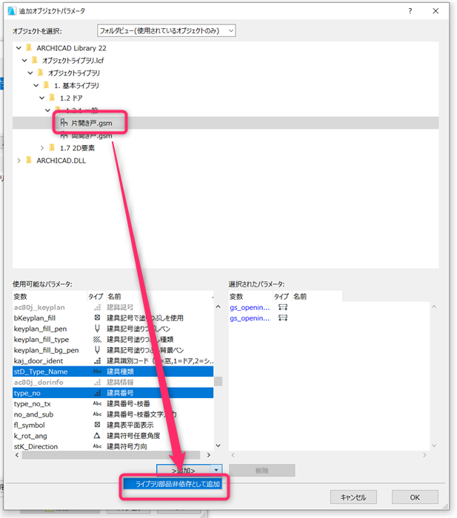Click the integer type icon for kaj_door_ident
The image size is (457, 518).
click(x=97, y=361)
